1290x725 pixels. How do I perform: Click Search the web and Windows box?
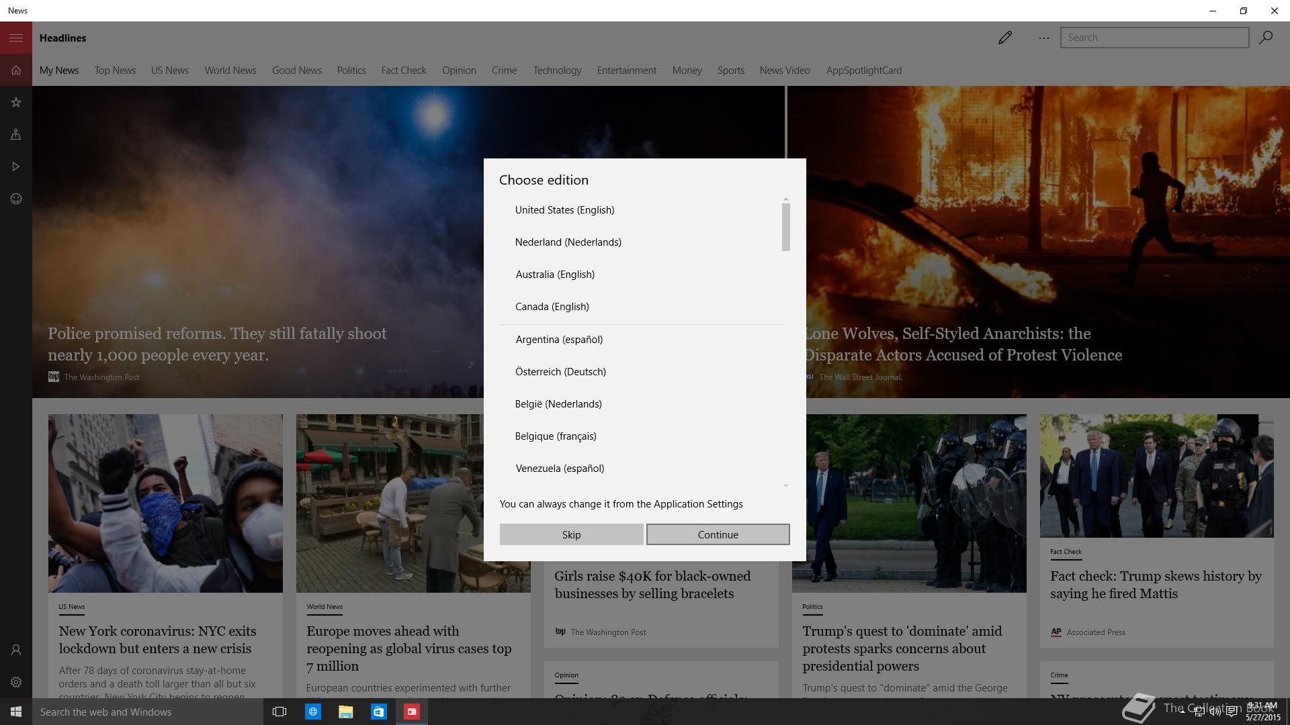click(148, 712)
